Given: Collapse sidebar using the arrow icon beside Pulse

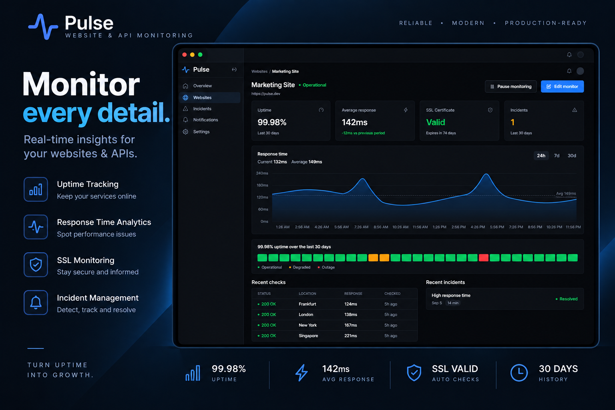Looking at the screenshot, I should (x=234, y=70).
